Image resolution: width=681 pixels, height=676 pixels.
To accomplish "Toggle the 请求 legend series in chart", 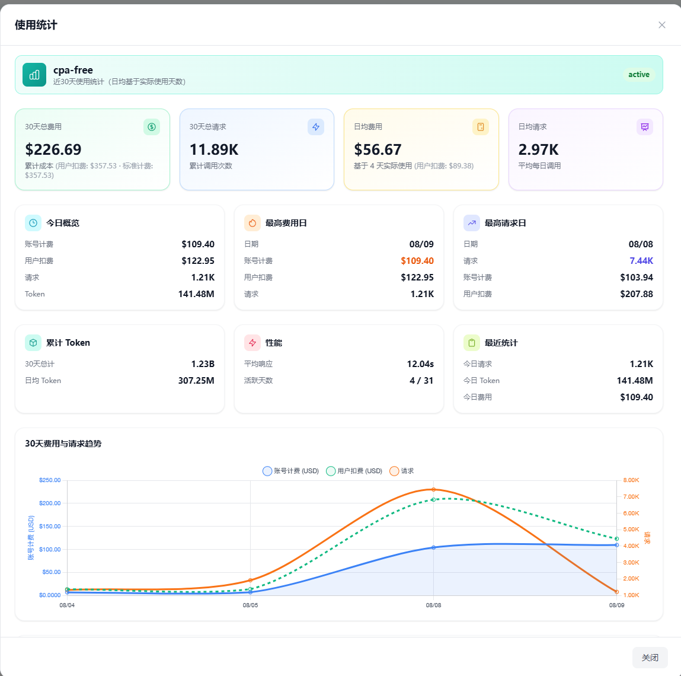I will 401,471.
